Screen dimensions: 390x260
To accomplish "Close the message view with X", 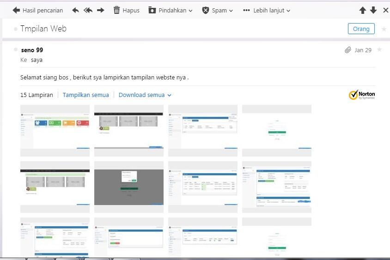I will point(385,11).
